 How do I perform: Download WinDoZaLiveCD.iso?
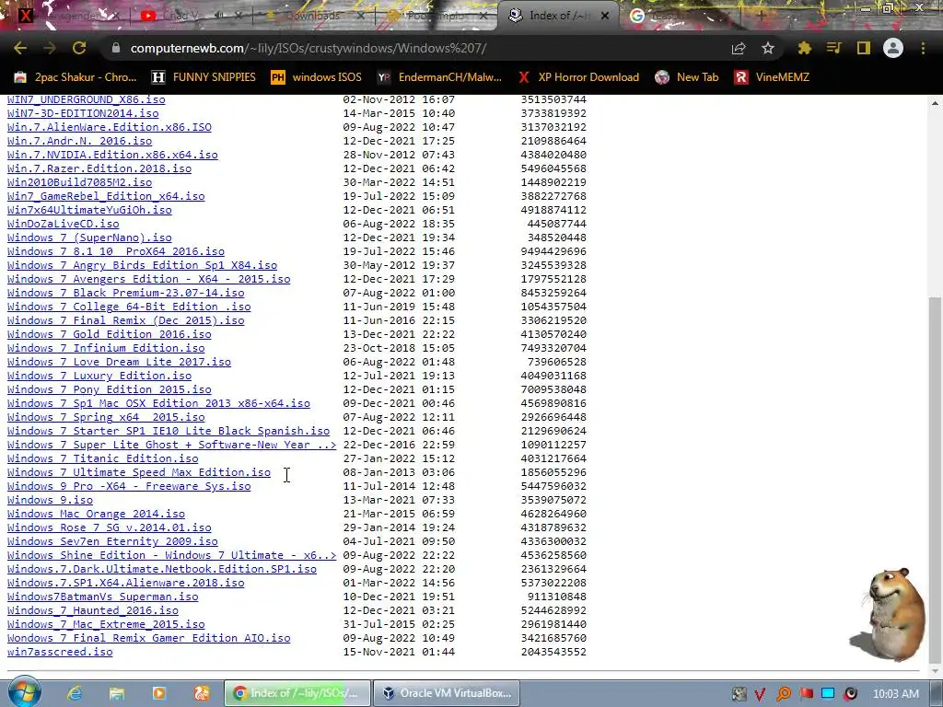click(64, 224)
